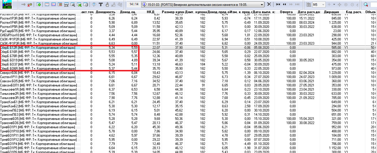Screen dimensions: 377x153
Task: Select the Сберб БО37 bond row
Action: point(188,64)
